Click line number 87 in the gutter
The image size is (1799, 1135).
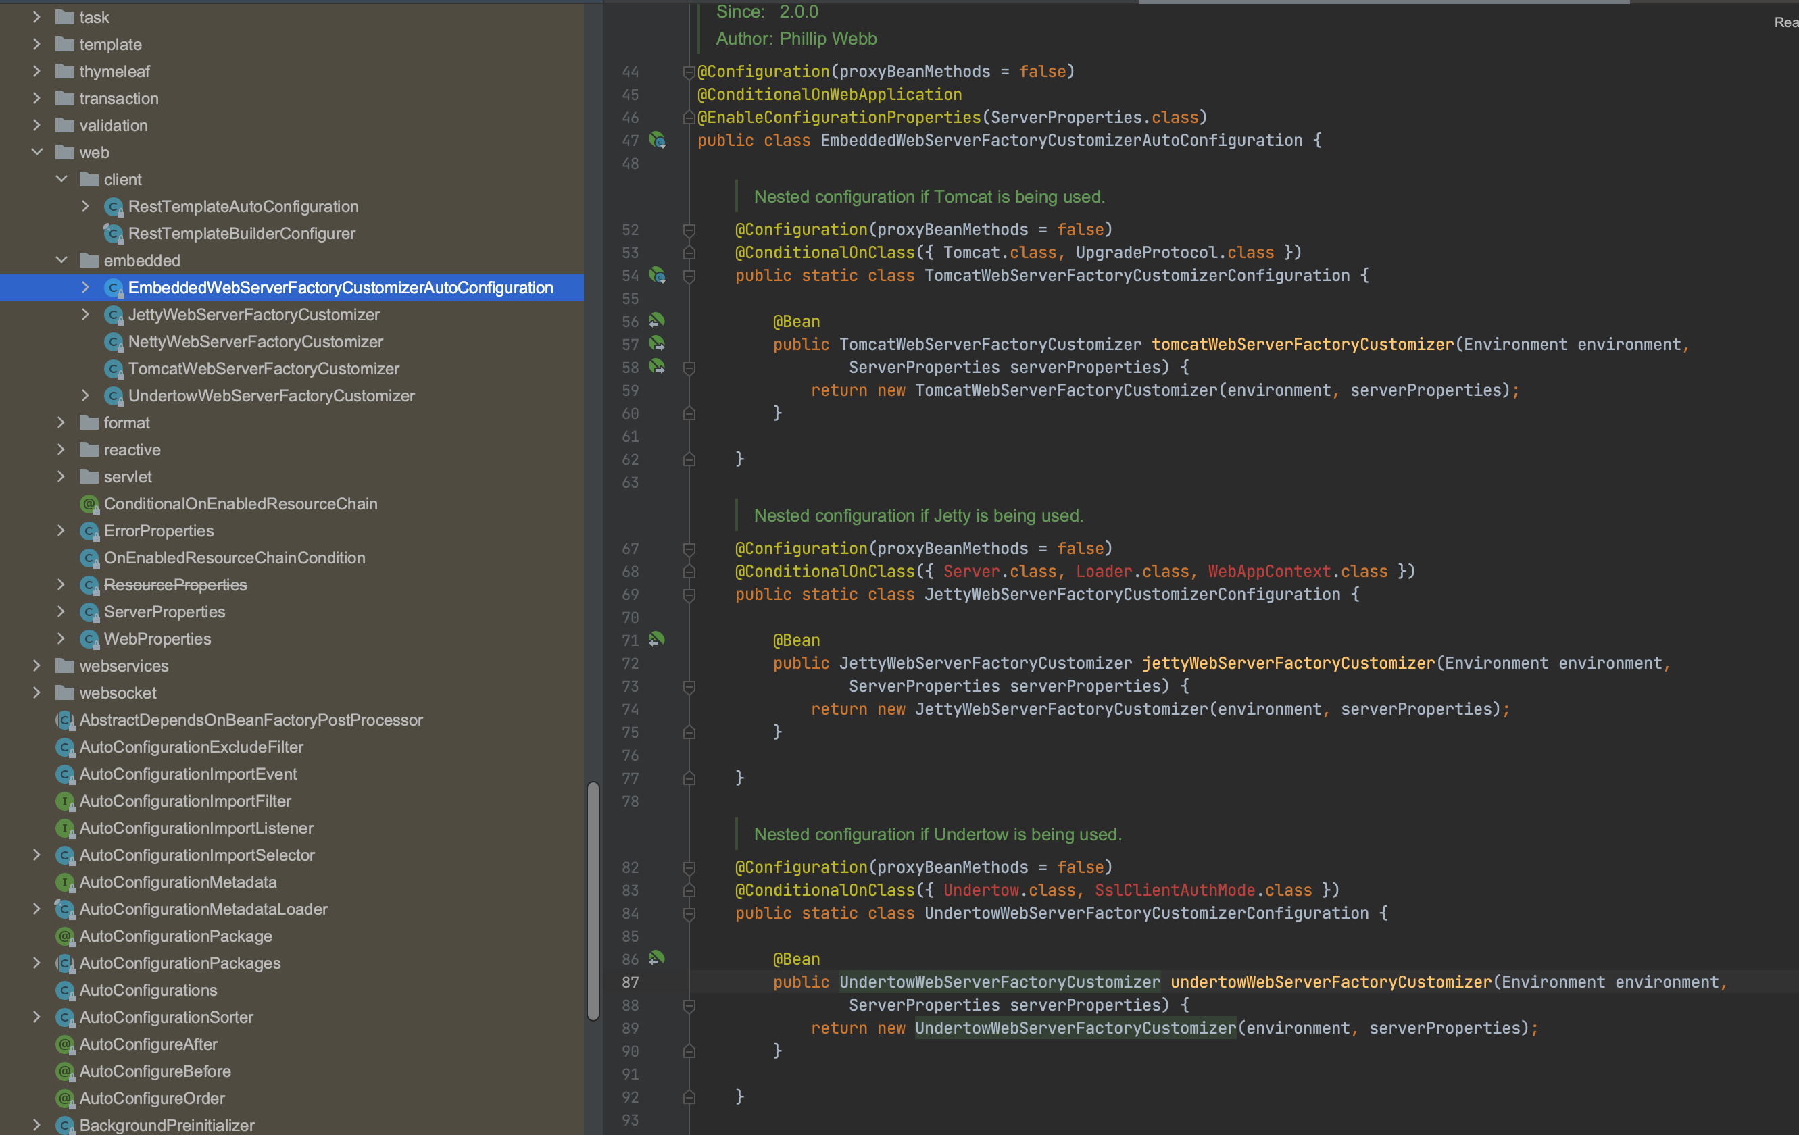[631, 983]
